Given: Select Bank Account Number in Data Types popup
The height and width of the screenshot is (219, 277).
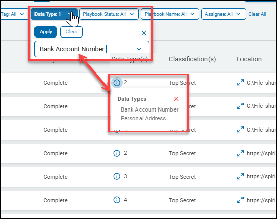Looking at the screenshot, I should tap(150, 109).
